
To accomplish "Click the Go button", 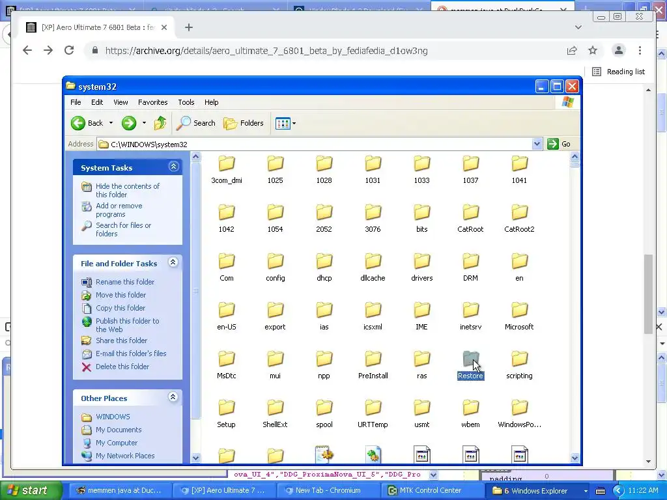I will point(559,144).
